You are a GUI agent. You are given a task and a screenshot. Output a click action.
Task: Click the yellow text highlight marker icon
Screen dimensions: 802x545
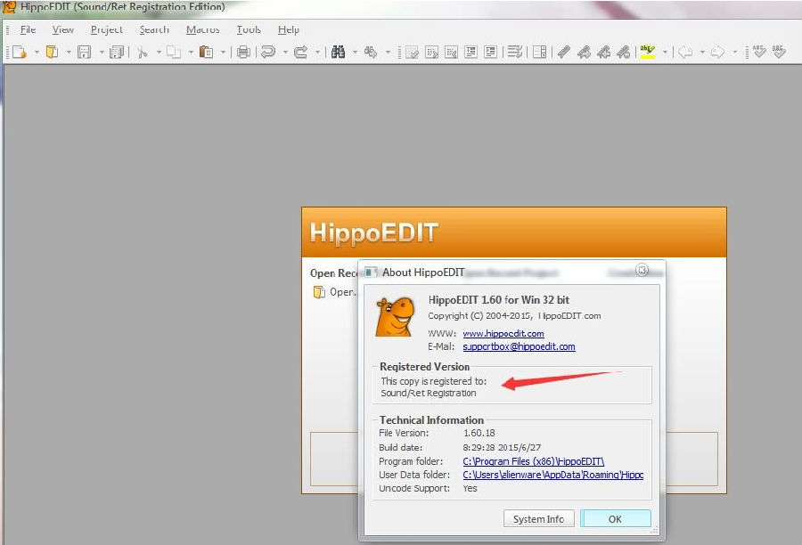click(x=648, y=52)
